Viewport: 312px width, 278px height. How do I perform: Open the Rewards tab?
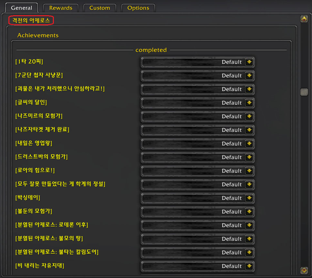[x=61, y=8]
